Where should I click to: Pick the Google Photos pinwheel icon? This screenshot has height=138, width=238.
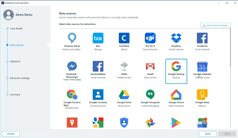(x=150, y=123)
